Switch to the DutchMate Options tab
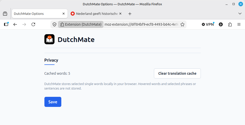Viewport: 245px width, 125px height. click(x=40, y=14)
